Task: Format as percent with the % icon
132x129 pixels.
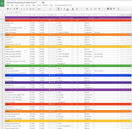Action: pyautogui.click(x=24, y=9)
